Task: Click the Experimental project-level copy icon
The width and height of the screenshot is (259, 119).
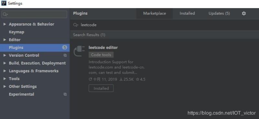Action: point(65,94)
